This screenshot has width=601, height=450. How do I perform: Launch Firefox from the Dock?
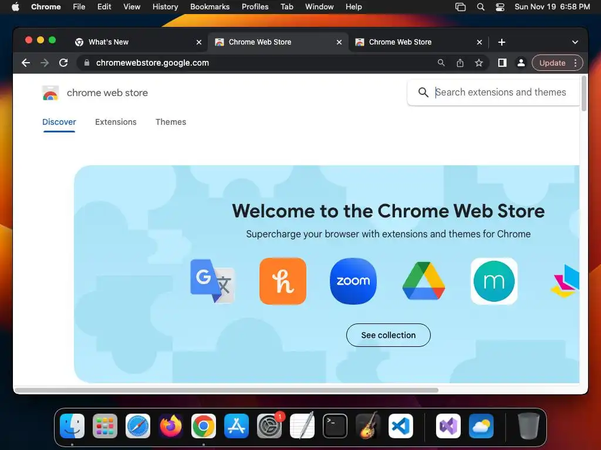point(171,425)
